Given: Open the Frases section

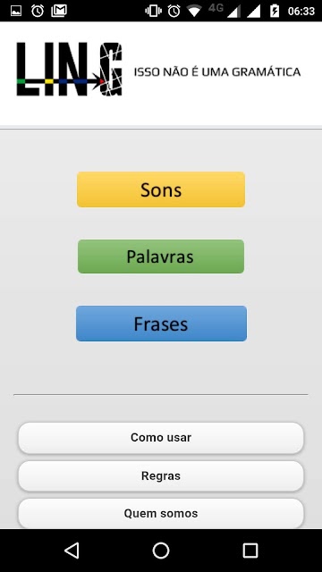Looking at the screenshot, I should [x=161, y=324].
